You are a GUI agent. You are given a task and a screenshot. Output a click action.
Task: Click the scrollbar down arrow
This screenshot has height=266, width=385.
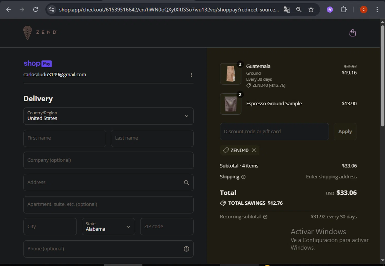click(x=382, y=260)
